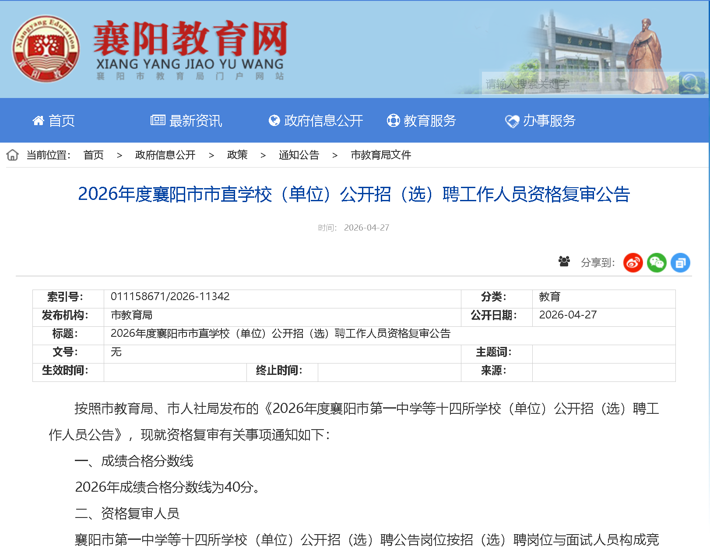Go to 首页 in breadcrumb
The height and width of the screenshot is (549, 710).
point(93,155)
